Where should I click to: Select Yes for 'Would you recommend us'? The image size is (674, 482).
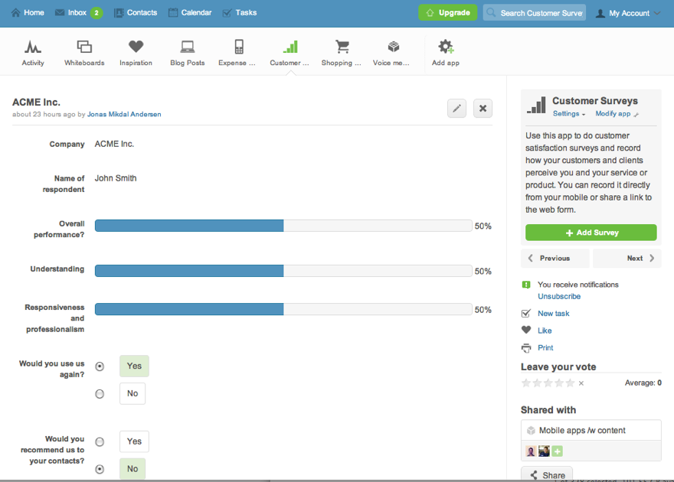coord(100,442)
